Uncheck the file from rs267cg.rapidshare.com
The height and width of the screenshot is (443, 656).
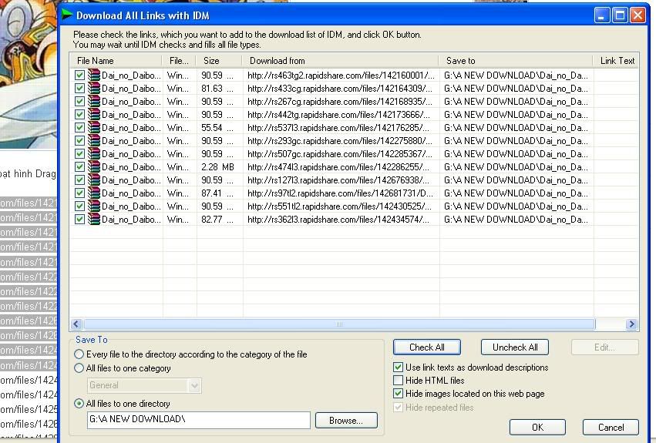(x=79, y=101)
